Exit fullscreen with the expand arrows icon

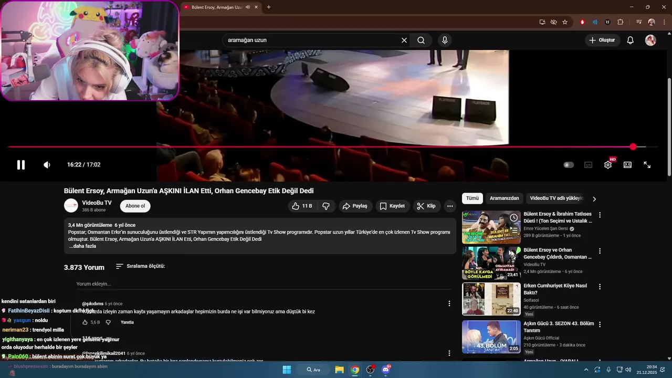pos(647,165)
